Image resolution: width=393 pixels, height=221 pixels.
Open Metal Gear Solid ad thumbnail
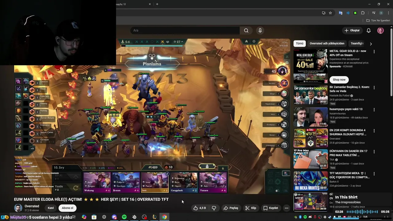311,66
